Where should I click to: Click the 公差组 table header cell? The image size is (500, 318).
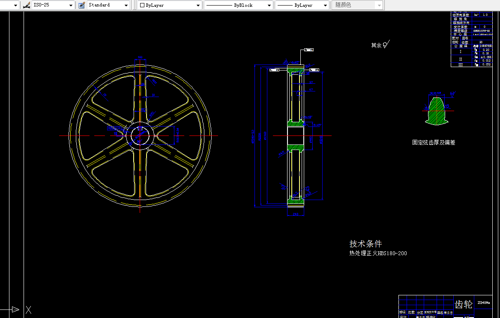pyautogui.click(x=461, y=46)
